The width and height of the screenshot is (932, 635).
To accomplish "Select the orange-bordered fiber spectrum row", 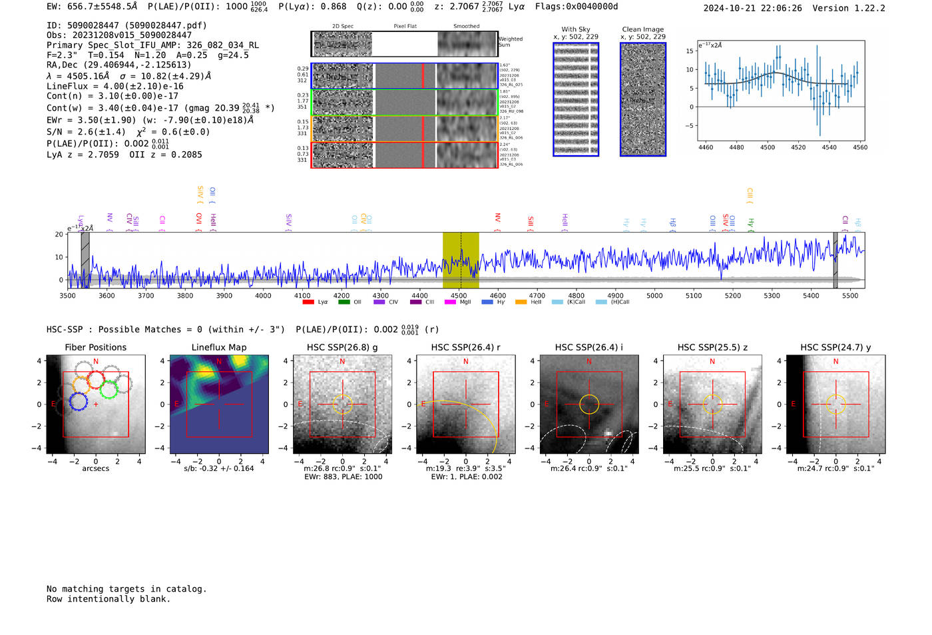I will point(404,129).
